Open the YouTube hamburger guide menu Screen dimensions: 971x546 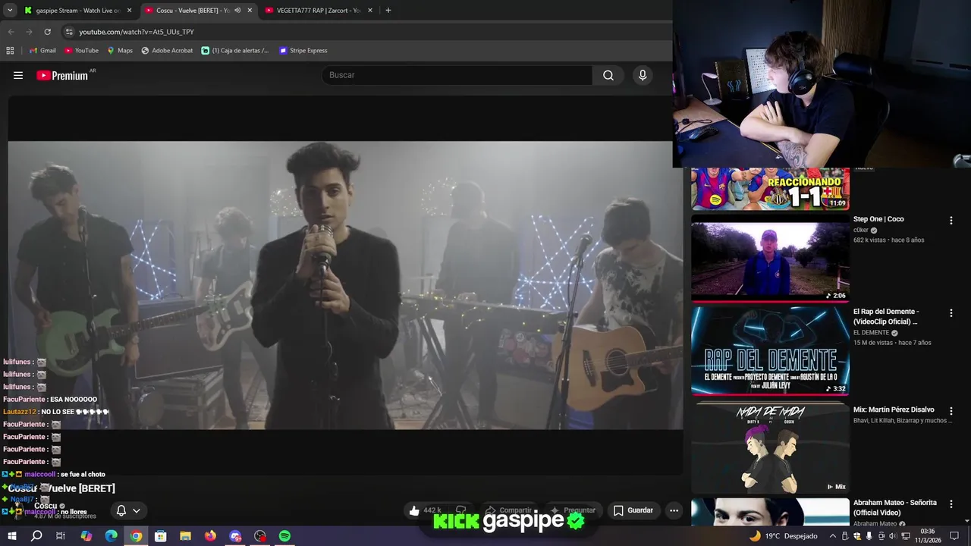click(x=18, y=75)
